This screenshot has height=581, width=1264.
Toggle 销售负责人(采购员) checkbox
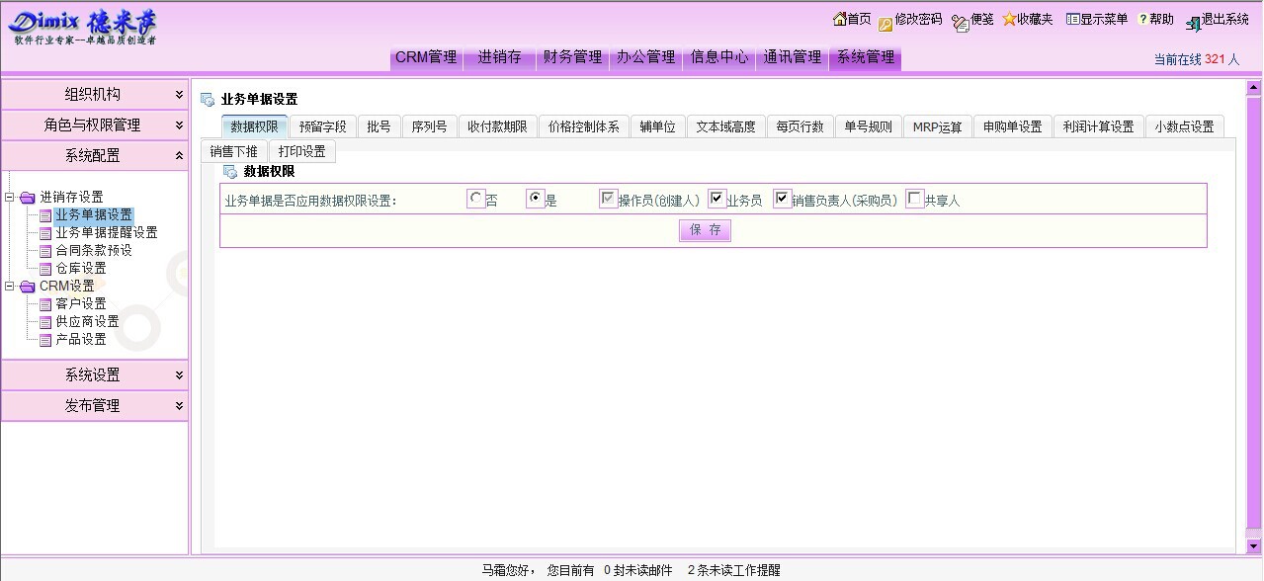[783, 199]
